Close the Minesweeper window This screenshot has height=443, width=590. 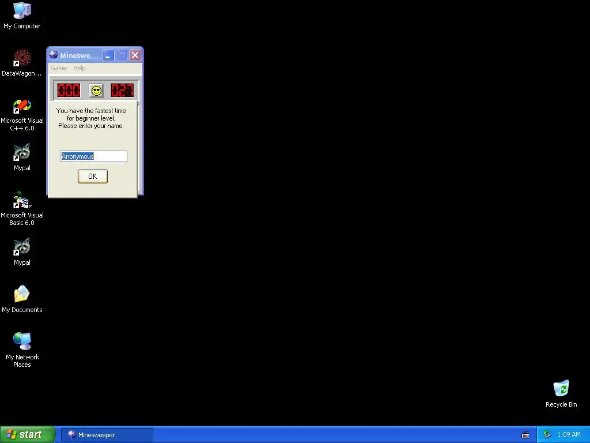(135, 55)
